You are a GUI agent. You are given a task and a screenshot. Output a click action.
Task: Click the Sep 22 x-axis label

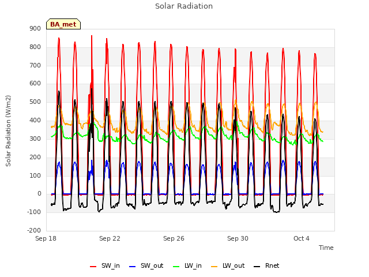point(110,238)
